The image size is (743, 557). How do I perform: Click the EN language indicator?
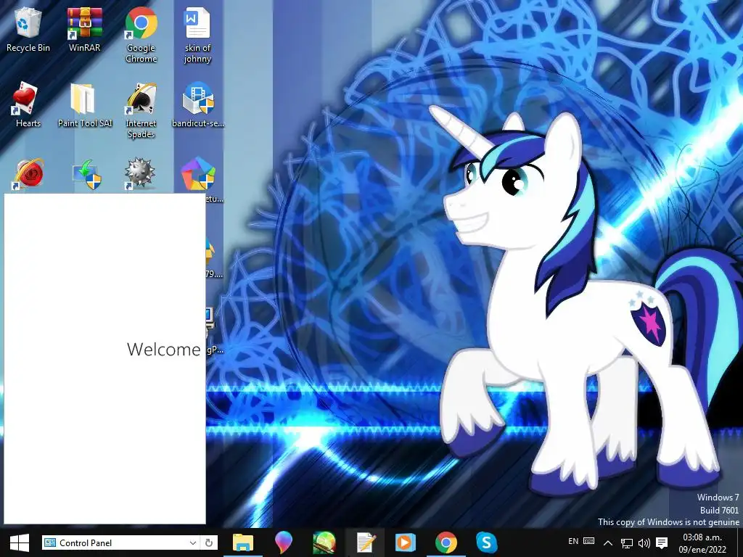[x=573, y=541]
